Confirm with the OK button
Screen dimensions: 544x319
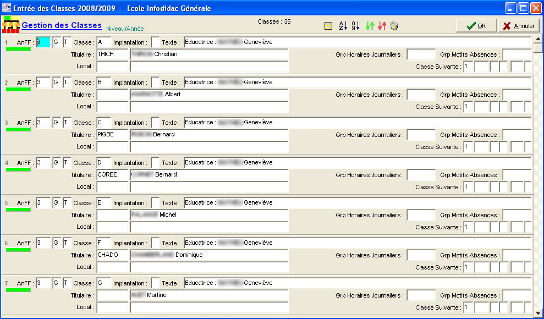tap(476, 26)
